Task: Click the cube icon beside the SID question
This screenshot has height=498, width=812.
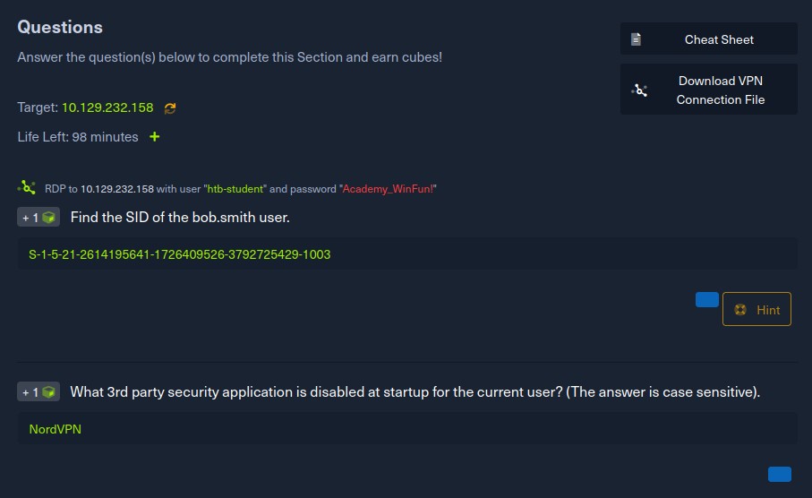Action: pyautogui.click(x=48, y=217)
